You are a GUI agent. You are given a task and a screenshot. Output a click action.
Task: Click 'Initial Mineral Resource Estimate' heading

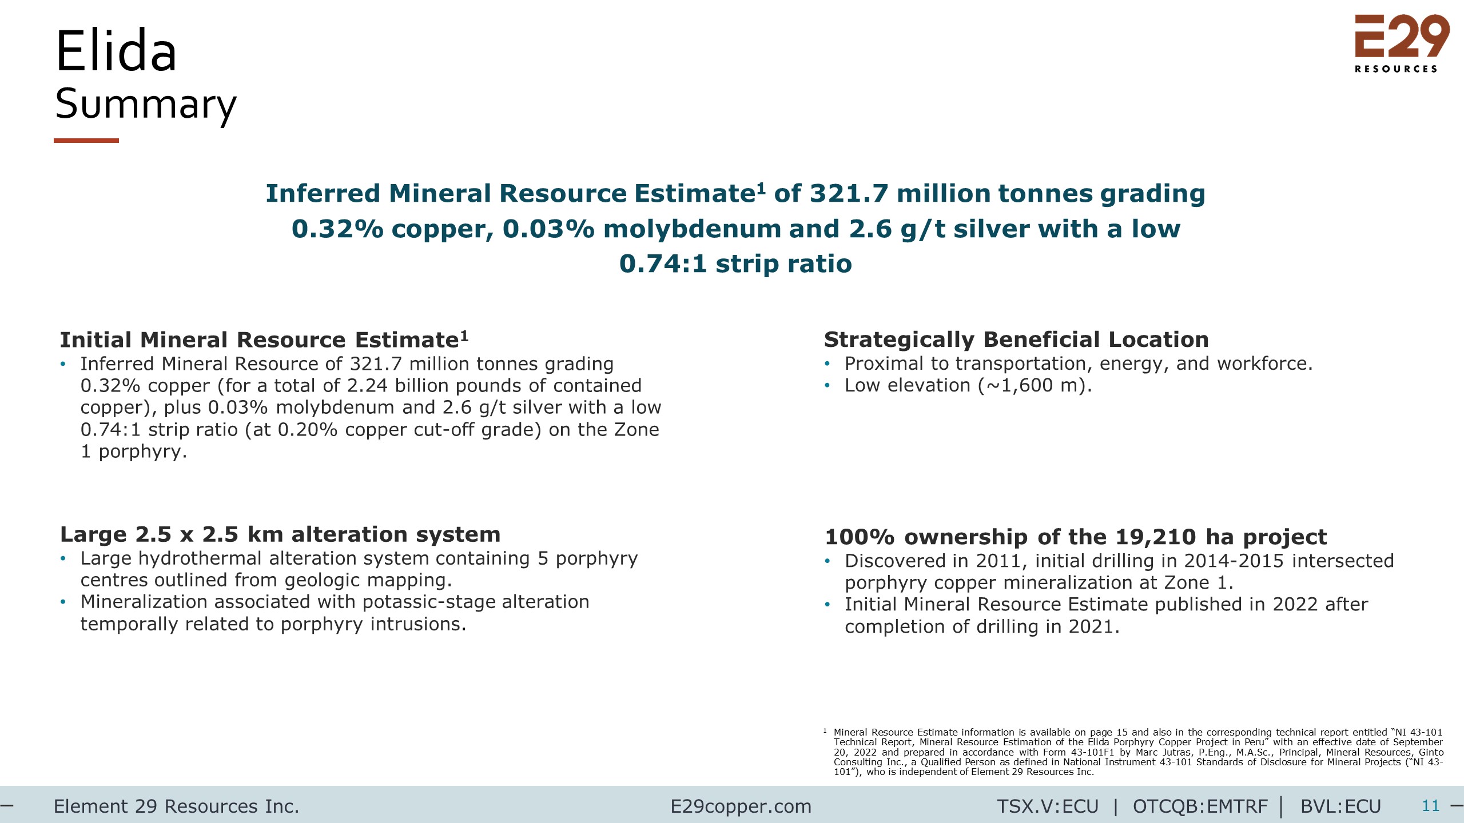264,339
